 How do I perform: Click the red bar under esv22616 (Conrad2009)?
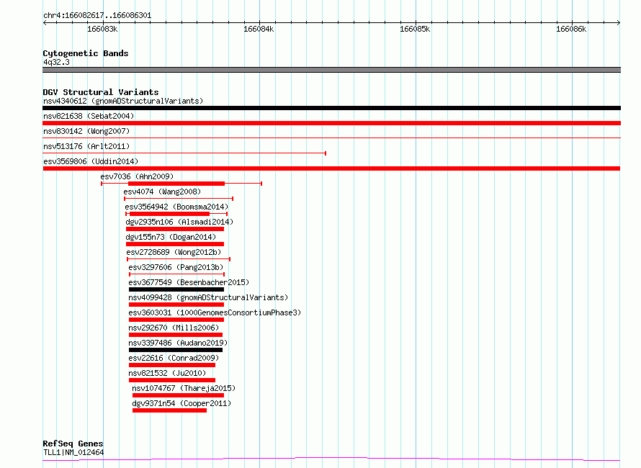click(x=171, y=365)
